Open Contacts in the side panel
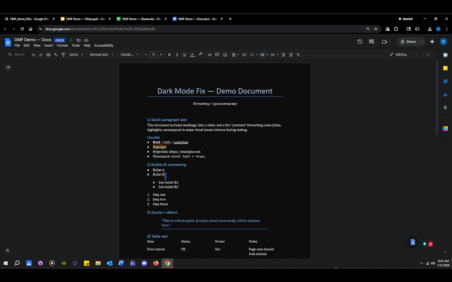This screenshot has width=452, height=282. coord(445,94)
